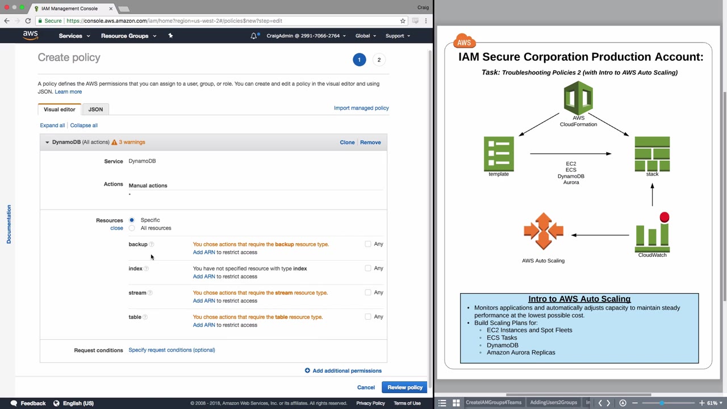The height and width of the screenshot is (409, 727).
Task: Click Specify request conditions (optional)
Action: tap(172, 350)
